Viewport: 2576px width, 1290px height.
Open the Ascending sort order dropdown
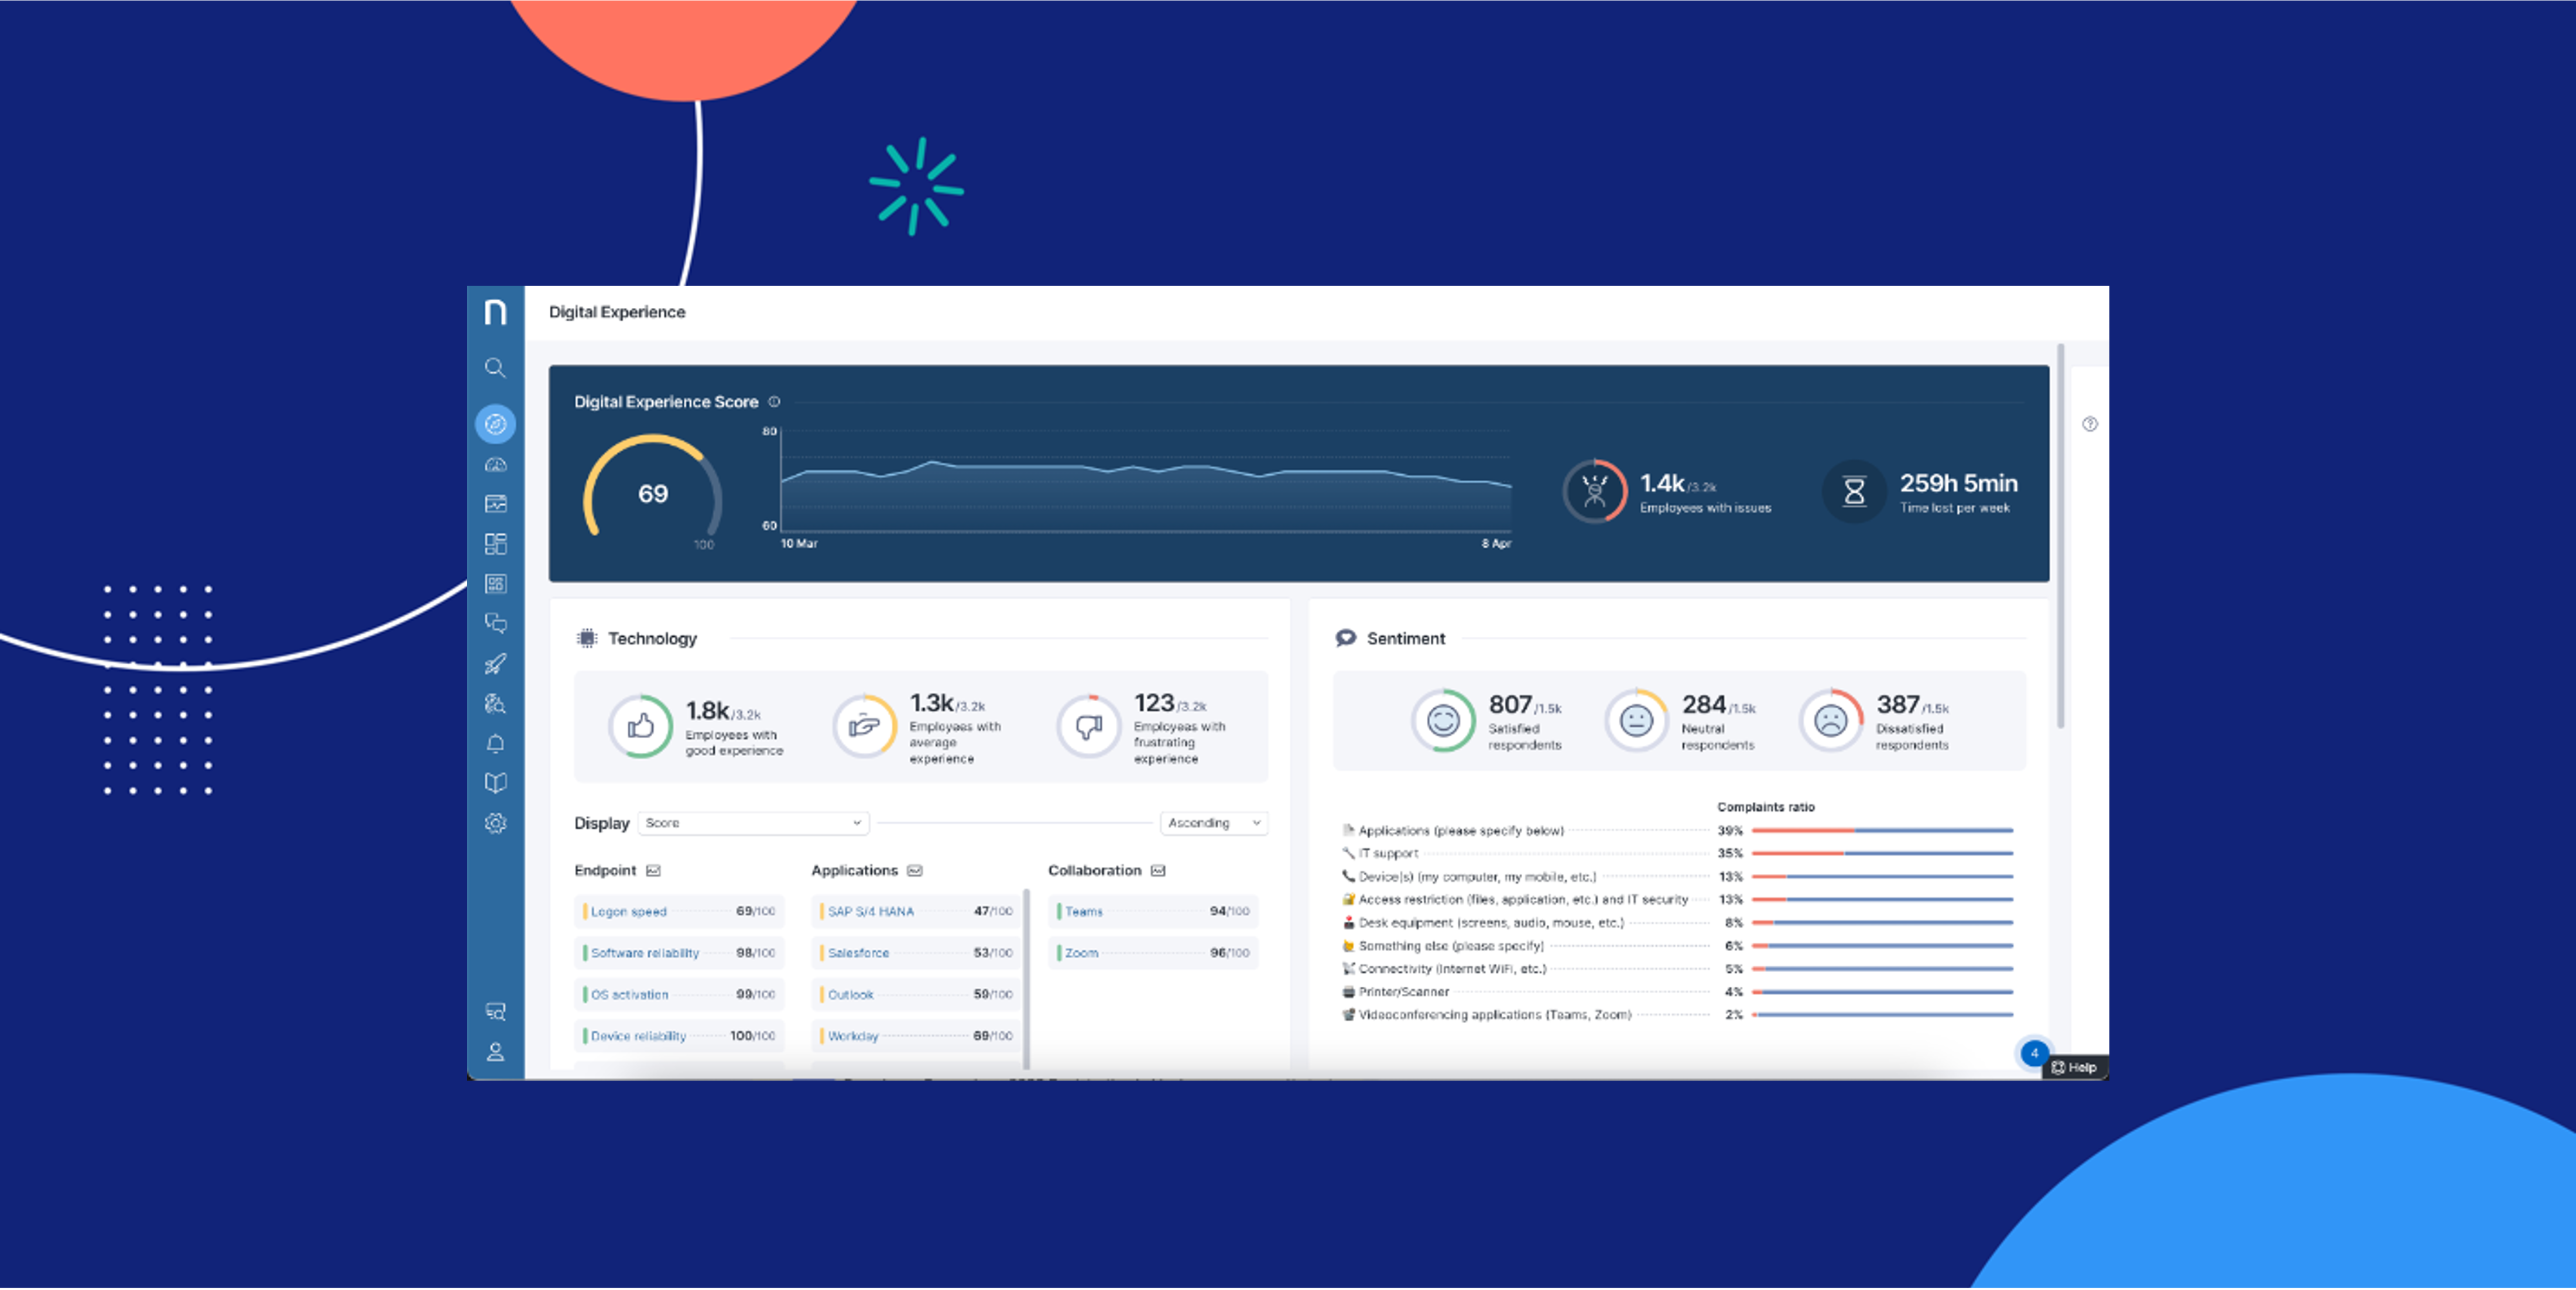click(x=1213, y=822)
